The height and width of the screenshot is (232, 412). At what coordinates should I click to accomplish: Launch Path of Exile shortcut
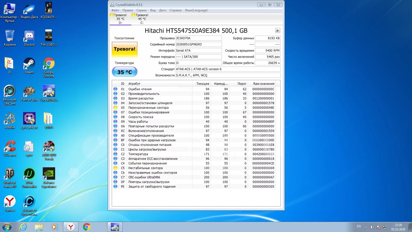pos(29,93)
